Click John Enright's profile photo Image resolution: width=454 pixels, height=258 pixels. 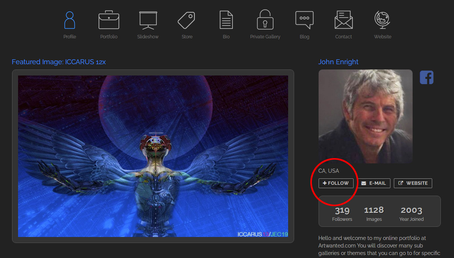(365, 116)
